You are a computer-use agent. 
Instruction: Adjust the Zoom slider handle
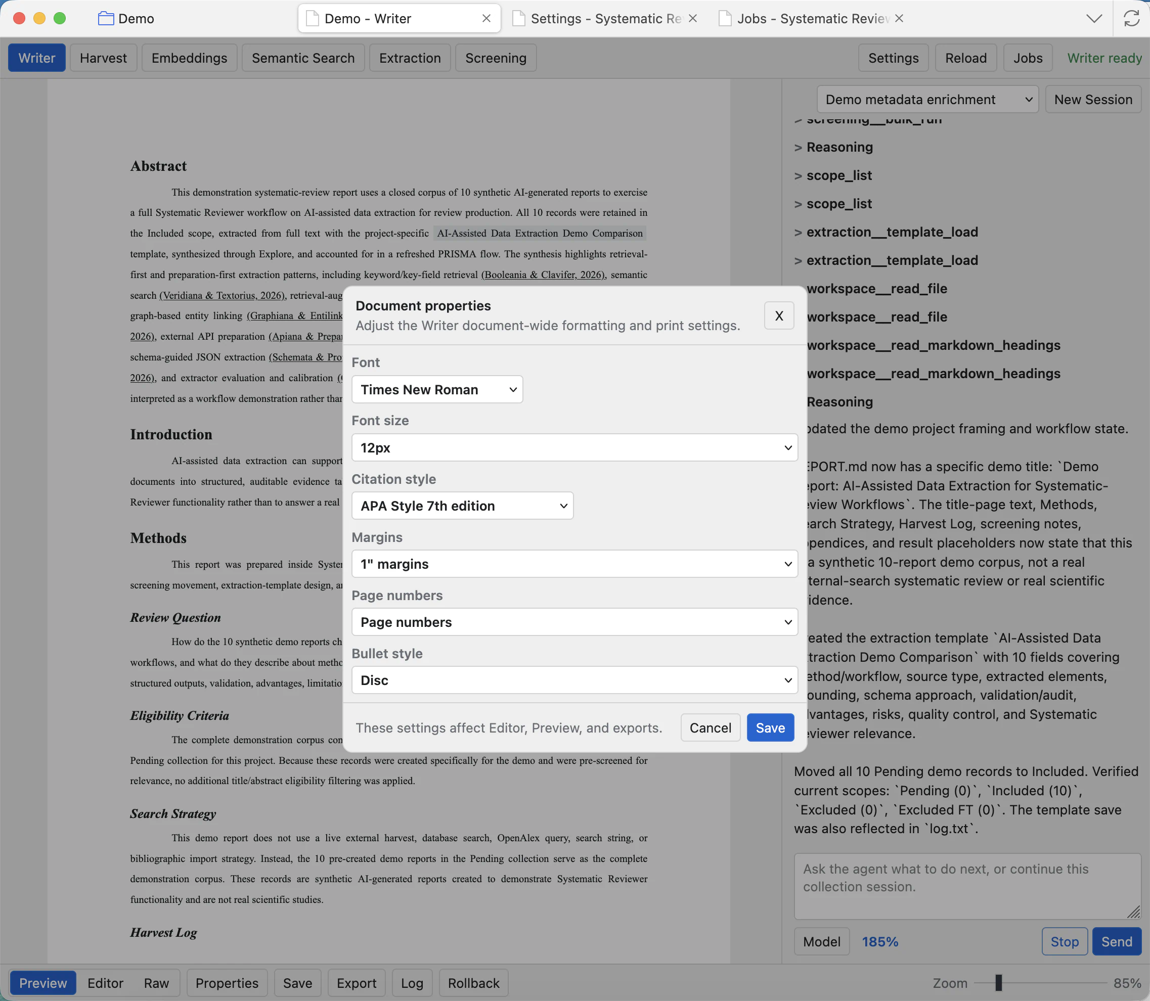click(999, 983)
